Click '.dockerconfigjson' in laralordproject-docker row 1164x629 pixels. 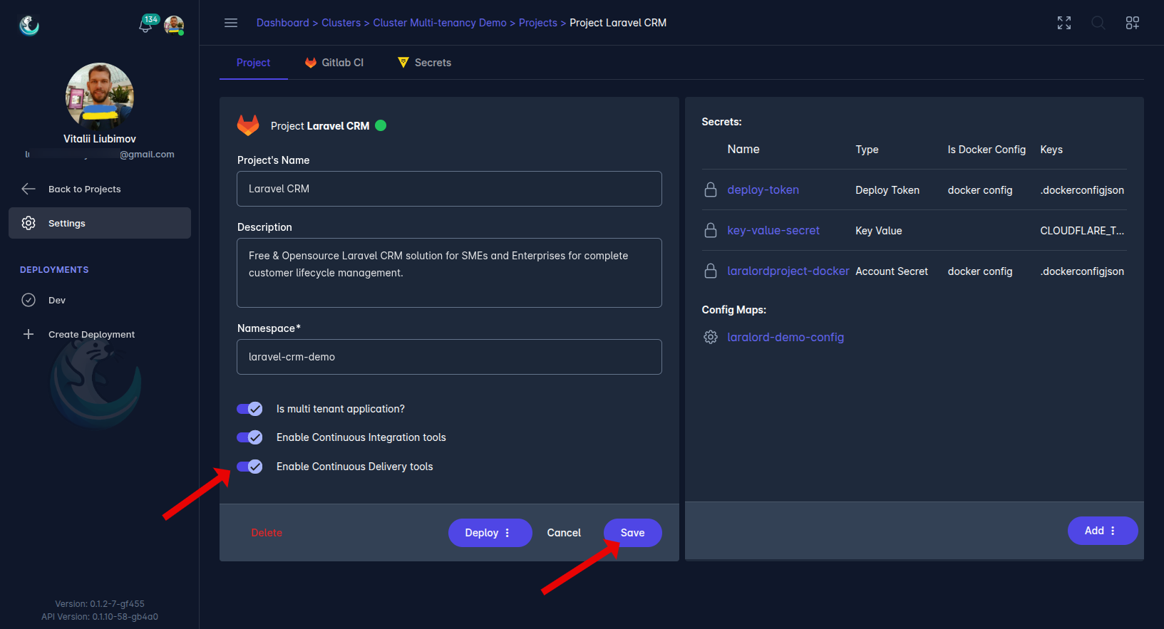(x=1082, y=271)
